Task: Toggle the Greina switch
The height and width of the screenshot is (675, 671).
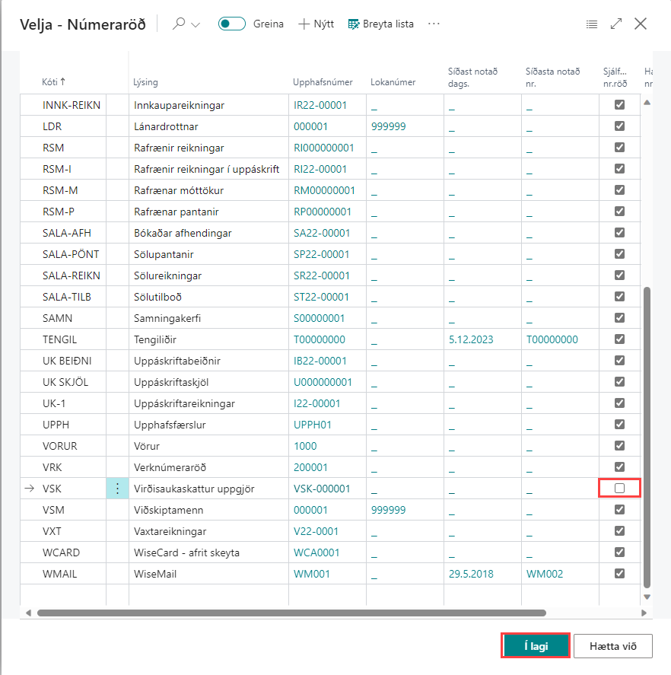Action: pyautogui.click(x=231, y=24)
